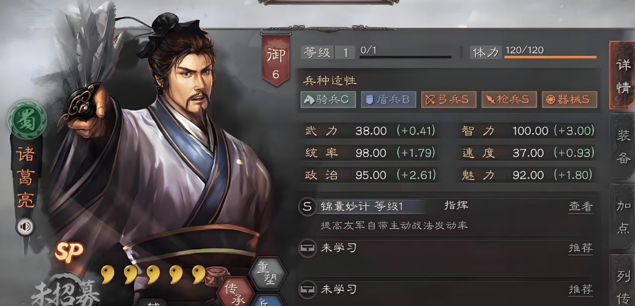Select the 器械S troop aptitude tag
This screenshot has width=635, height=306.
(x=570, y=100)
